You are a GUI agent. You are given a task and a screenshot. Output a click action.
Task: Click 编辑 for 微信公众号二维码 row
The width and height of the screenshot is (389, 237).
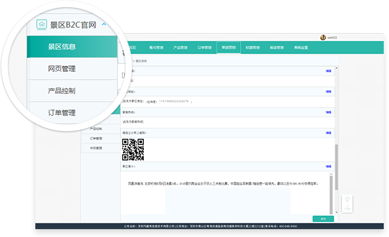point(328,133)
